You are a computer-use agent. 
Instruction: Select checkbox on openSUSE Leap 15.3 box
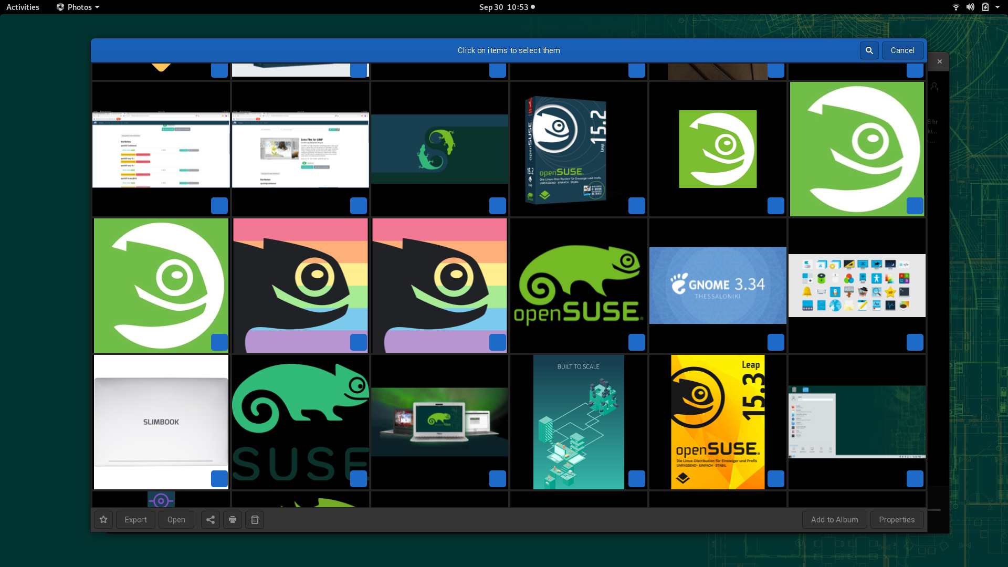(775, 479)
